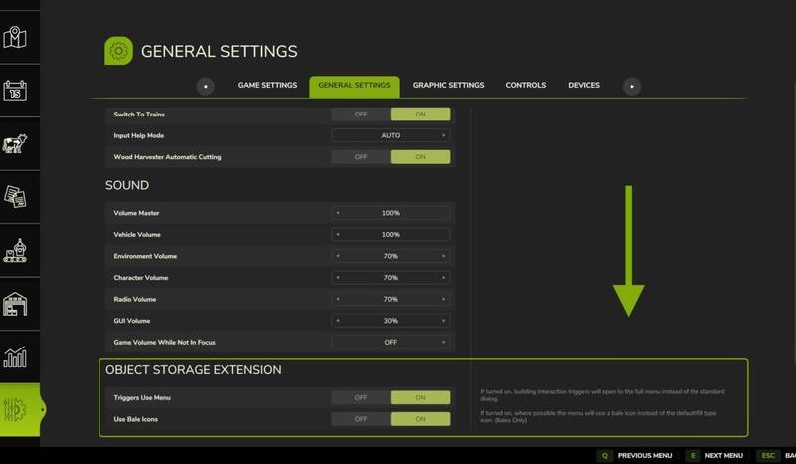Click the Previous Menu button
The height and width of the screenshot is (464, 796).
[637, 455]
